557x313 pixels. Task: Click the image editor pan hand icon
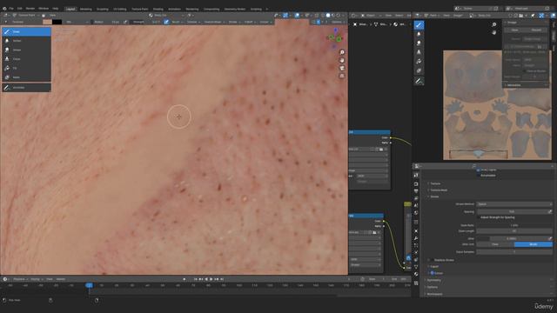[x=494, y=32]
